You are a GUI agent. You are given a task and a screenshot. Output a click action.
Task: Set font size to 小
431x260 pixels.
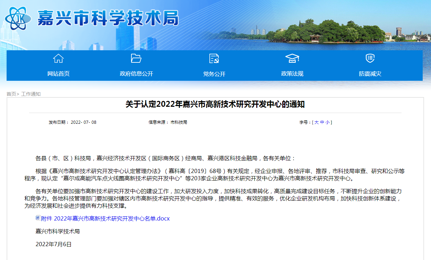[x=327, y=122]
